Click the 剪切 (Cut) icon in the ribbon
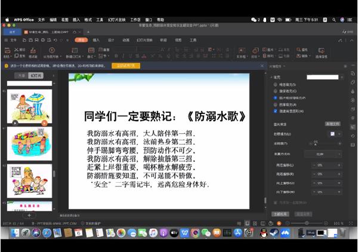The height and width of the screenshot is (252, 358). [x=16, y=50]
